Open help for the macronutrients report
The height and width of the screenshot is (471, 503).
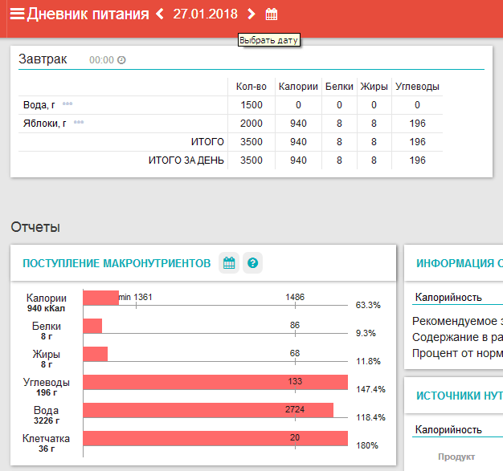coord(253,263)
